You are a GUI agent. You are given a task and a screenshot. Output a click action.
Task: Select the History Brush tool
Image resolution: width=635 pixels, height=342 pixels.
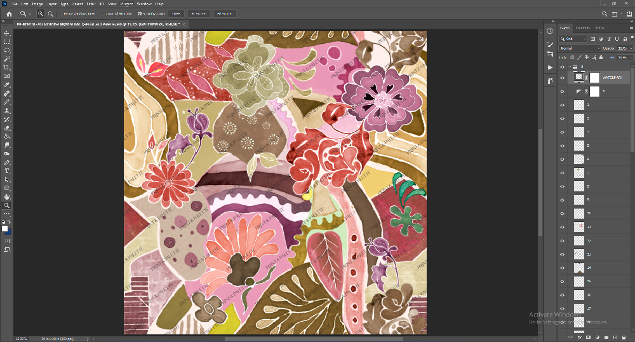[7, 119]
